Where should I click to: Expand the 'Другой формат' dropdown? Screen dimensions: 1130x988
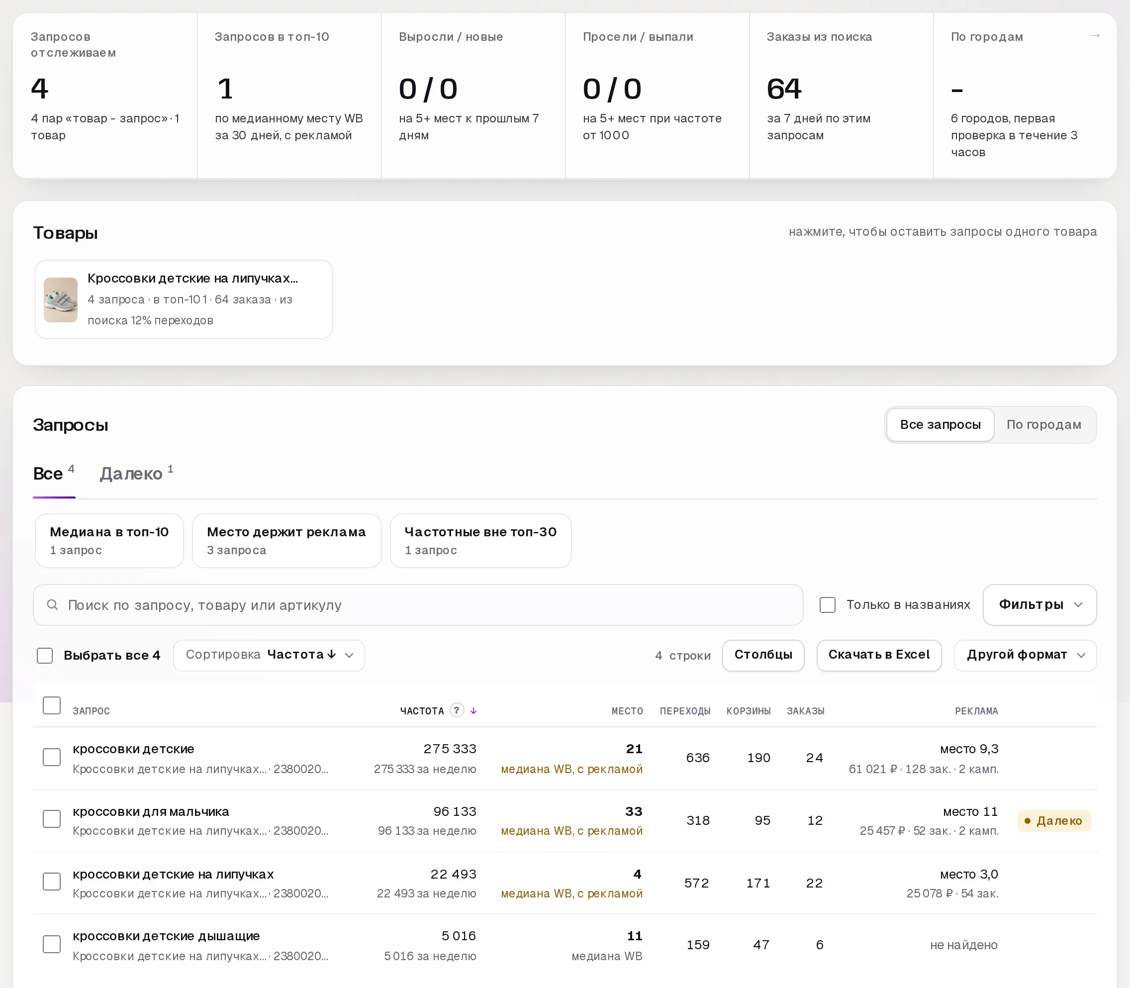pos(1025,655)
